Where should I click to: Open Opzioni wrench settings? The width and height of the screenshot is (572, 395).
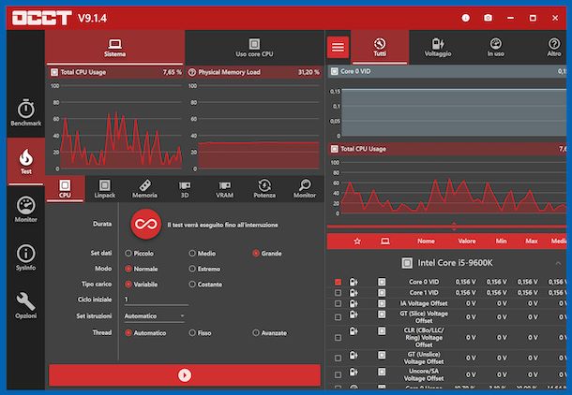coord(26,305)
